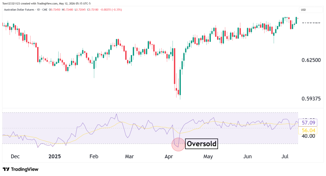Image resolution: width=326 pixels, height=176 pixels.
Task: Click the Dec label on time axis
Action: tap(15, 157)
